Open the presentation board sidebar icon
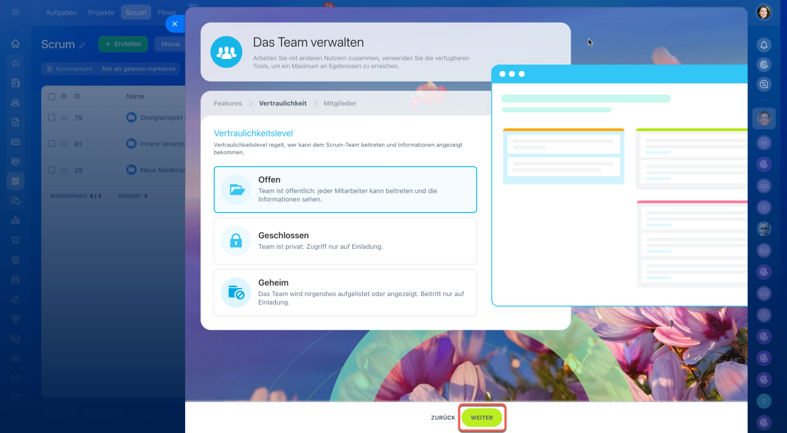The height and width of the screenshot is (433, 787). coord(15,162)
